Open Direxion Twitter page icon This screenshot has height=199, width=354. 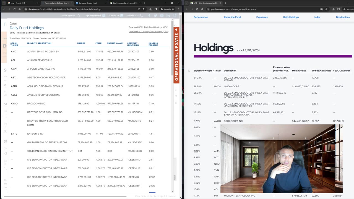[x=155, y=15]
